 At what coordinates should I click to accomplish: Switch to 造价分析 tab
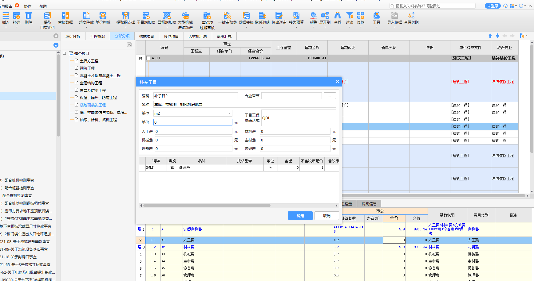tap(73, 36)
